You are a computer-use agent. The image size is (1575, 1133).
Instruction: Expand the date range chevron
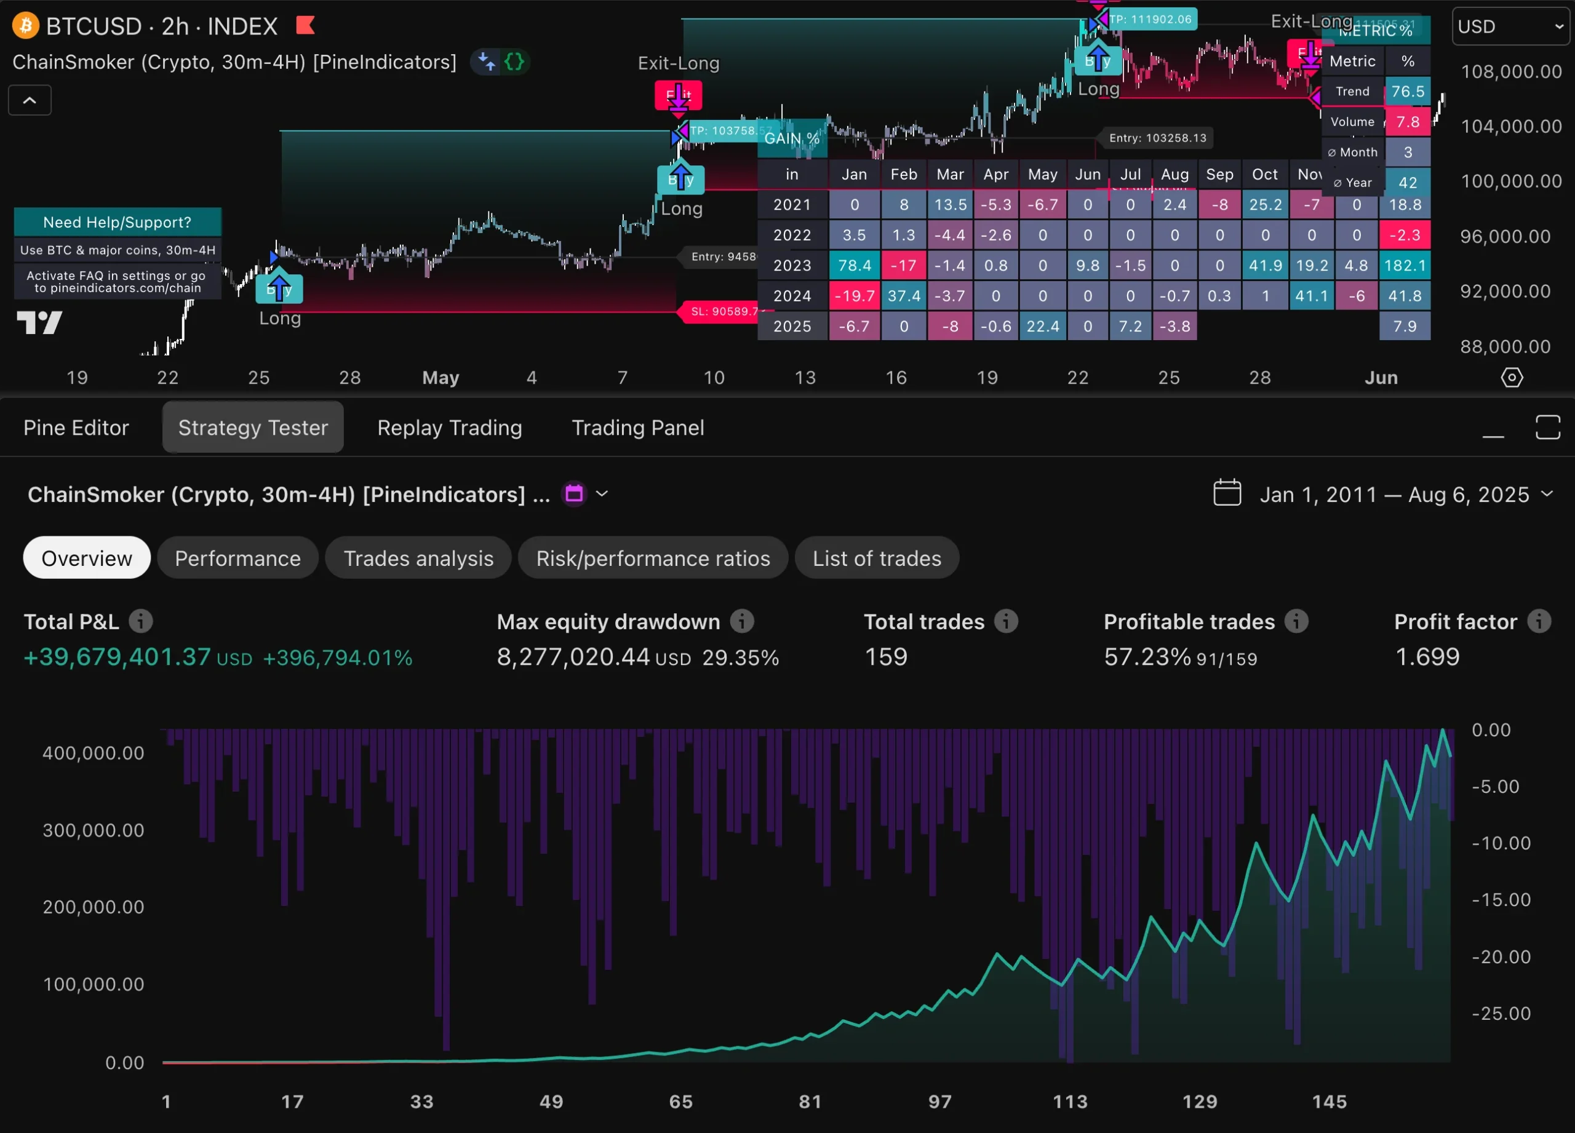click(1547, 495)
